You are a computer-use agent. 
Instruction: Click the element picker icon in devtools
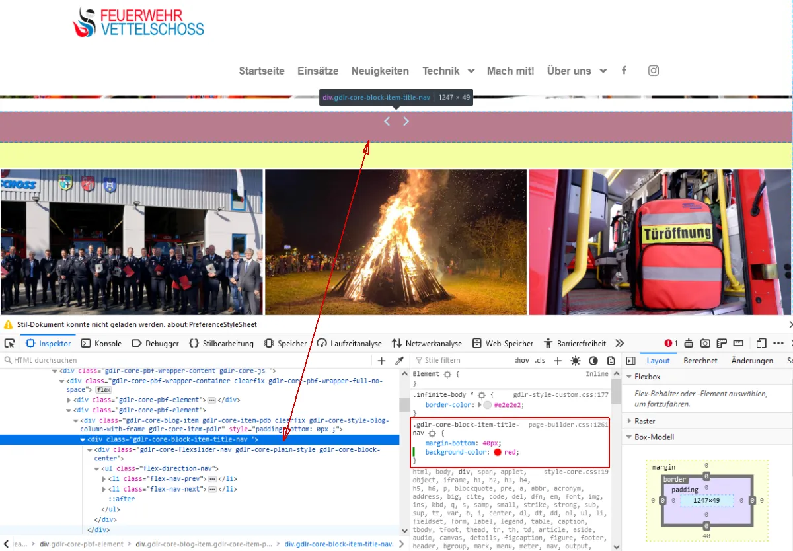(x=9, y=344)
